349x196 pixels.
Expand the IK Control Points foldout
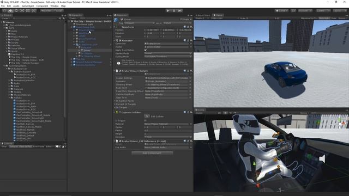pos(115,101)
